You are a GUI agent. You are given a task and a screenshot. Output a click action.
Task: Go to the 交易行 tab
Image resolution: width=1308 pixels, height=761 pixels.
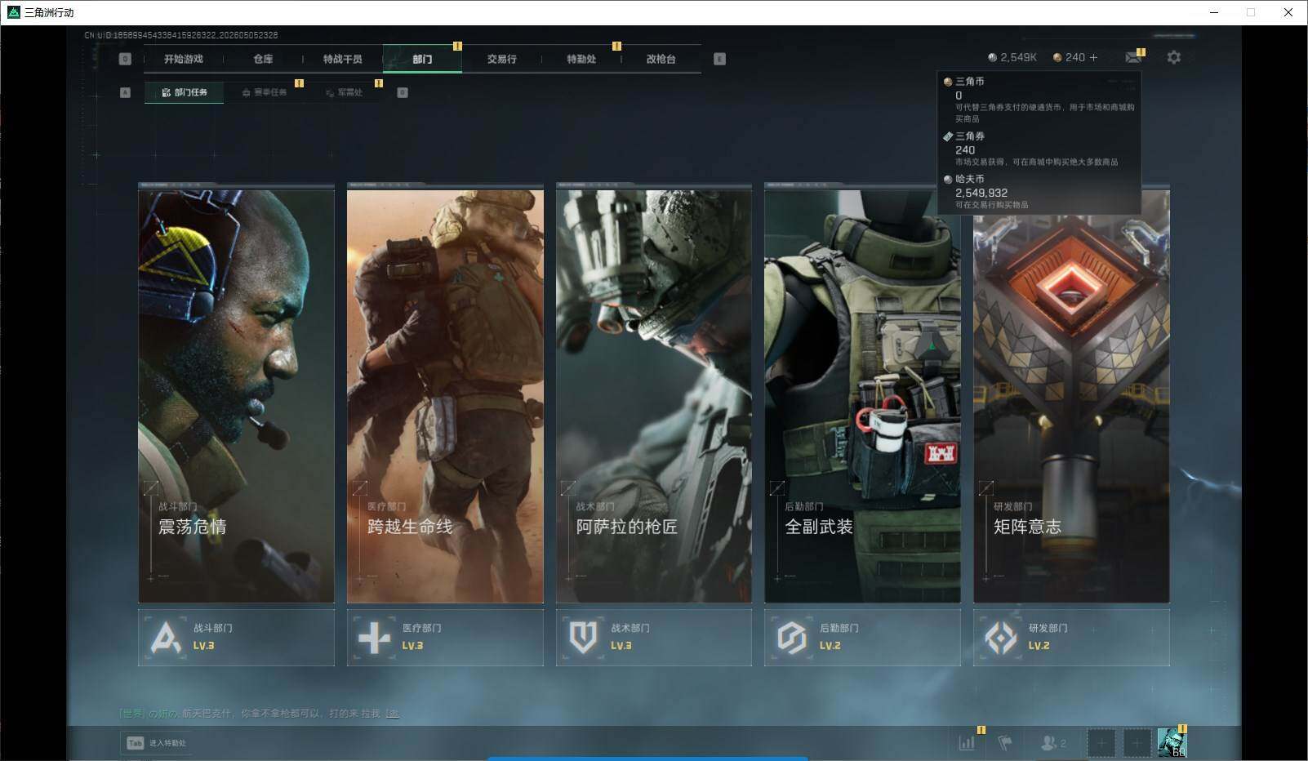click(501, 59)
